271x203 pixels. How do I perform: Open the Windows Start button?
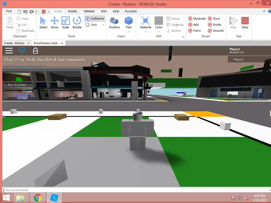(6, 198)
